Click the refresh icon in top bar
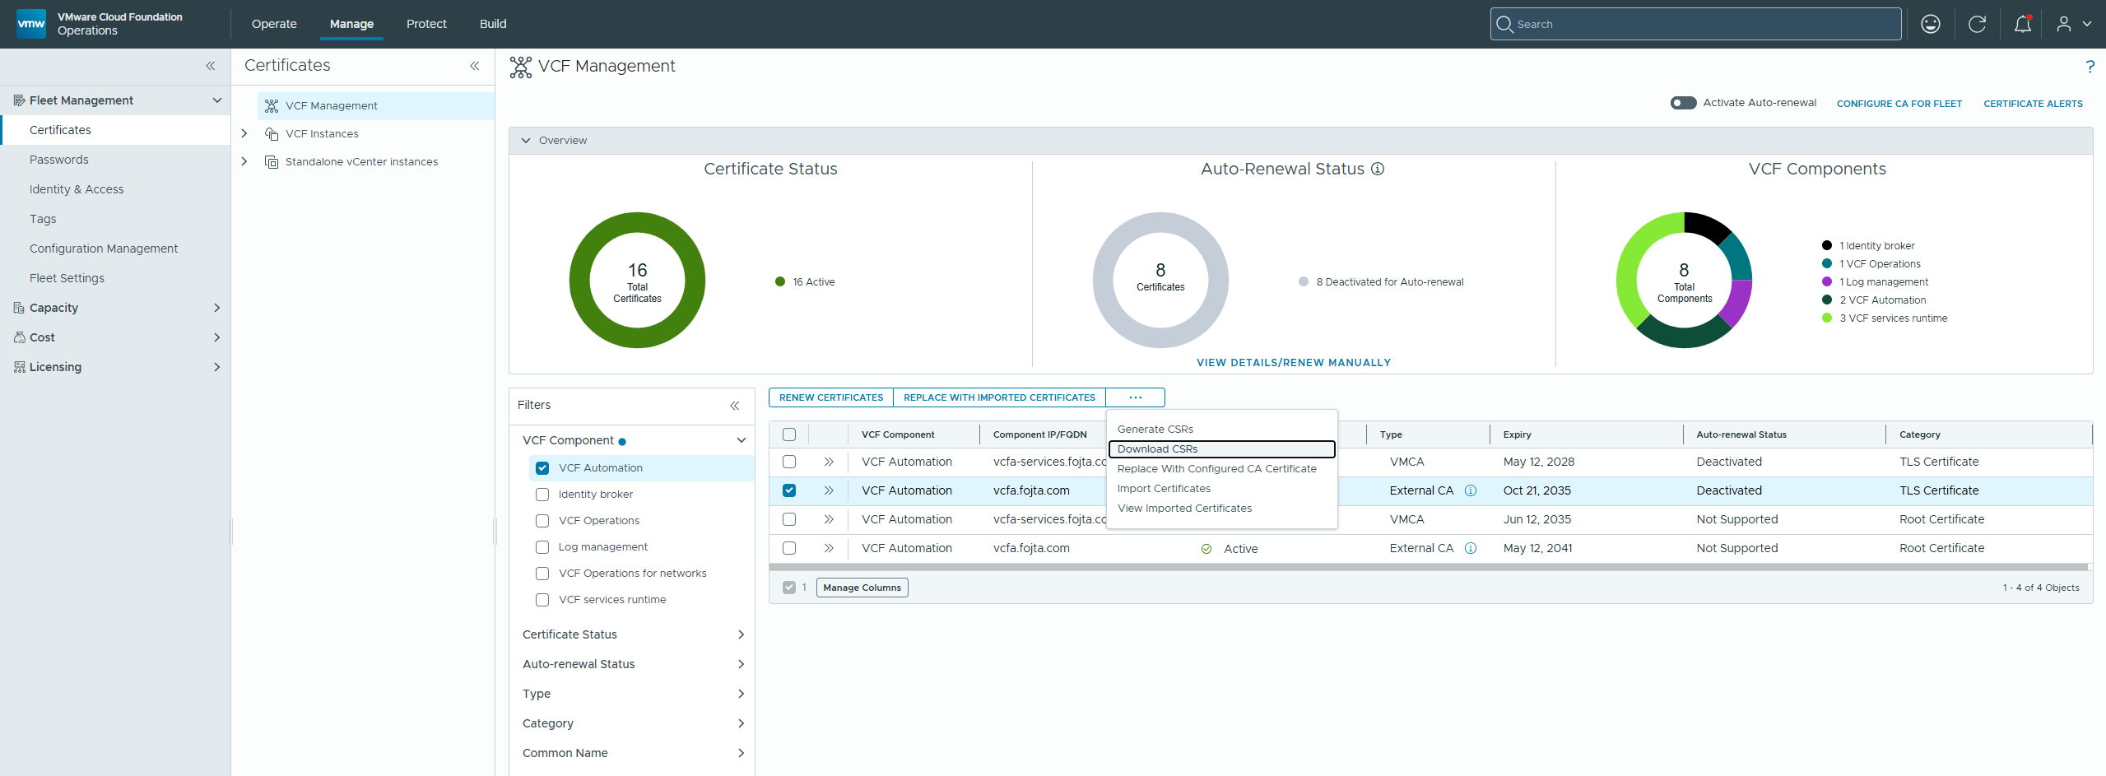 click(x=1977, y=24)
